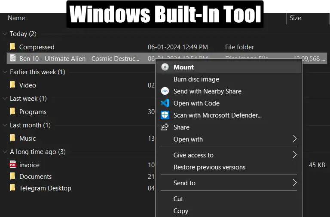Select the Programs folder name
Image resolution: width=330 pixels, height=217 pixels.
click(x=33, y=112)
